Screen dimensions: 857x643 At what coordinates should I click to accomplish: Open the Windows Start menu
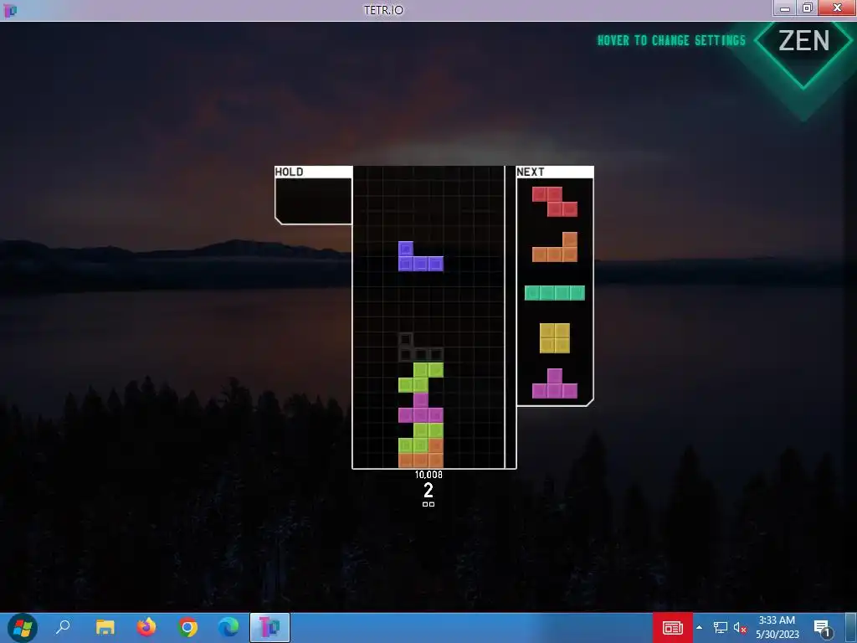pyautogui.click(x=23, y=628)
